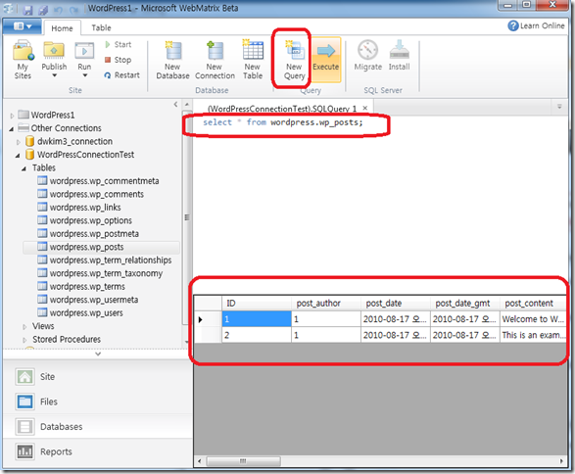Open My Sites in the ribbon
Viewport: 575px width, 474px height.
point(23,60)
